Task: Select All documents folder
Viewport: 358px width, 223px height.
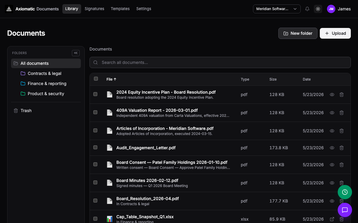Action: coord(46,63)
